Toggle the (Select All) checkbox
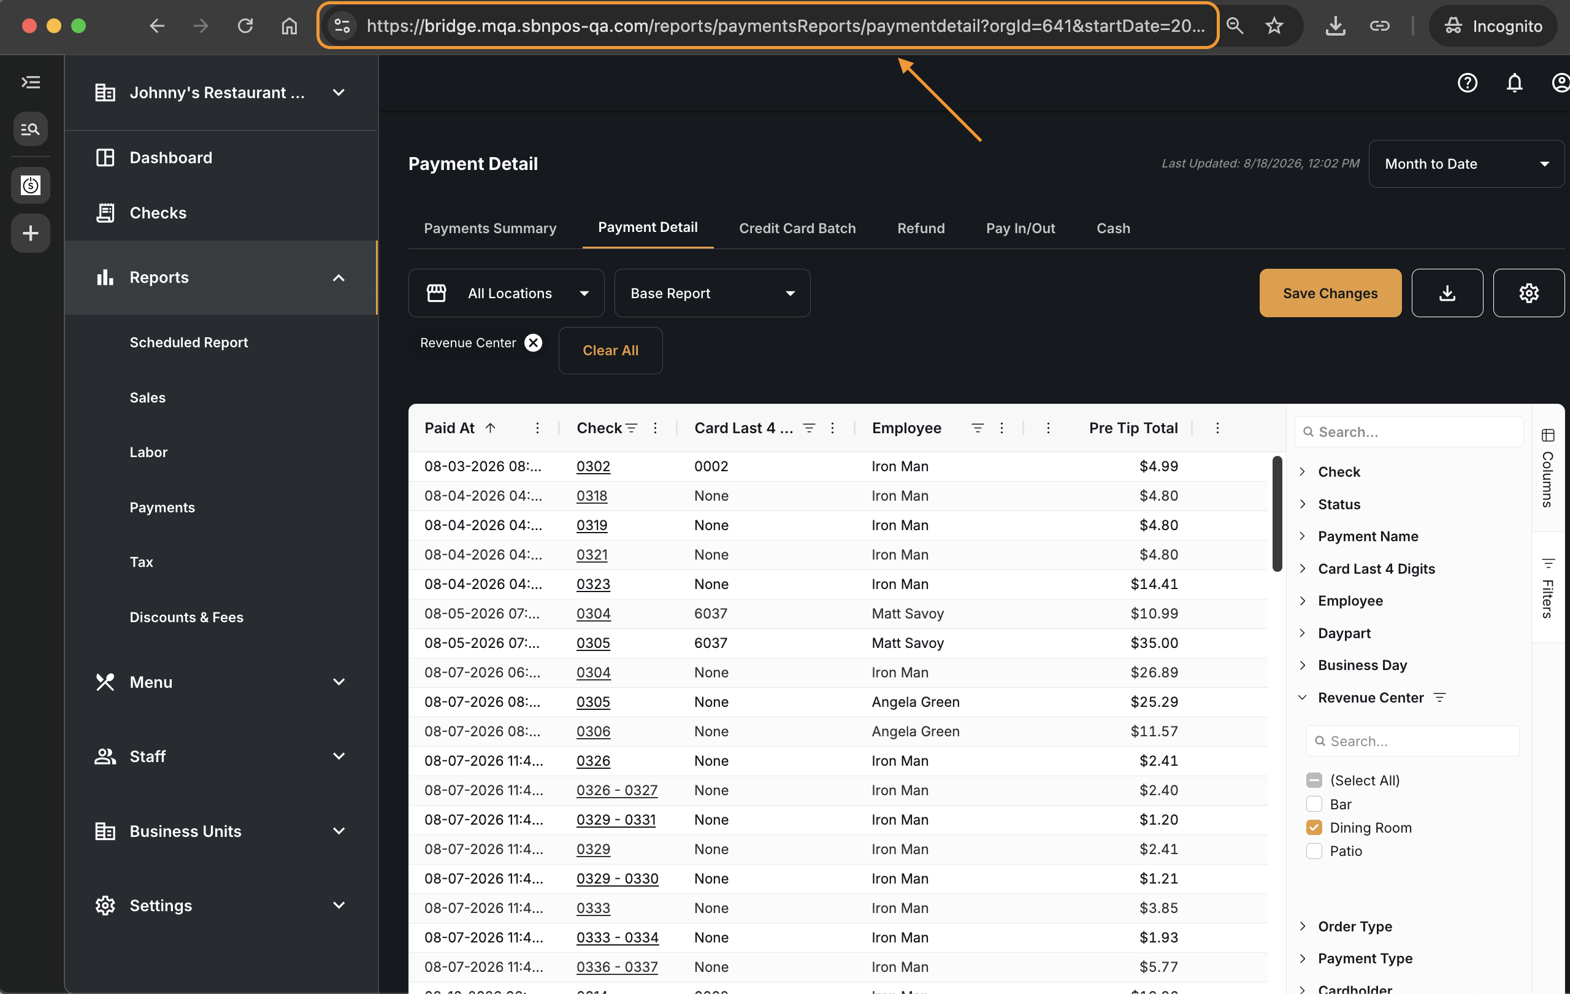The width and height of the screenshot is (1570, 994). [x=1314, y=780]
